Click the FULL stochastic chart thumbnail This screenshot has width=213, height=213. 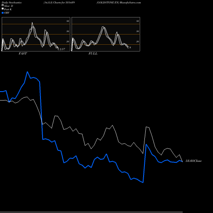pyautogui.click(x=106, y=34)
